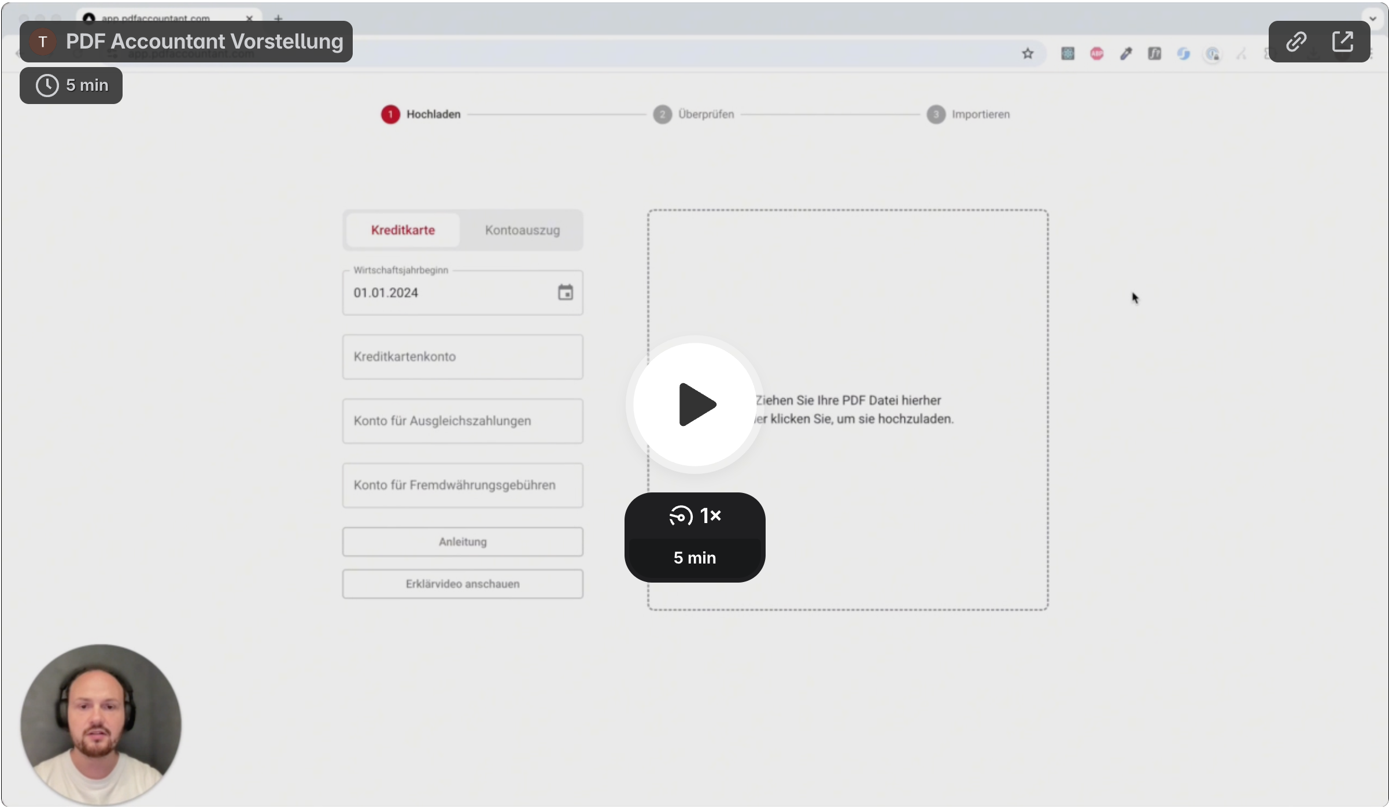Go to step 3 Importieren
The height and width of the screenshot is (808, 1389).
coord(968,114)
